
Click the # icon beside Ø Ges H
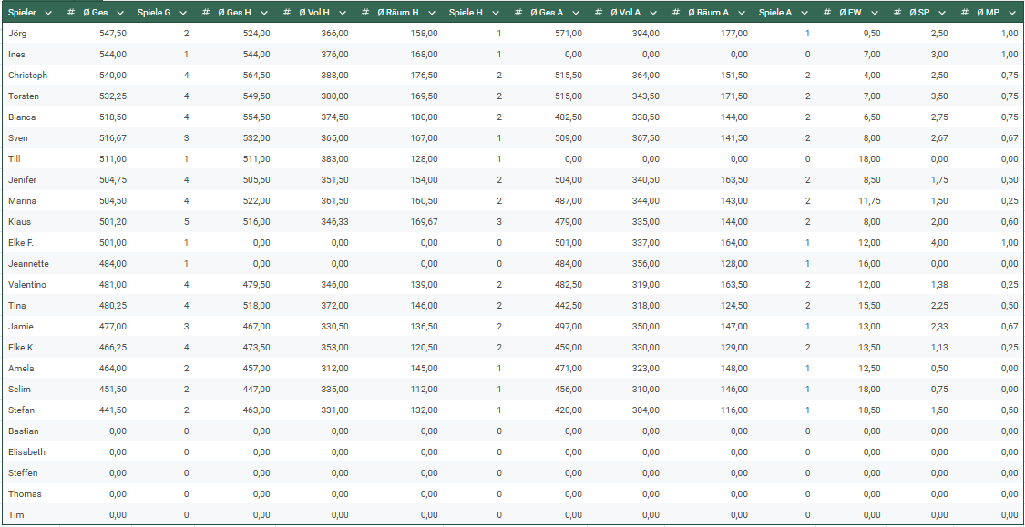tap(207, 13)
